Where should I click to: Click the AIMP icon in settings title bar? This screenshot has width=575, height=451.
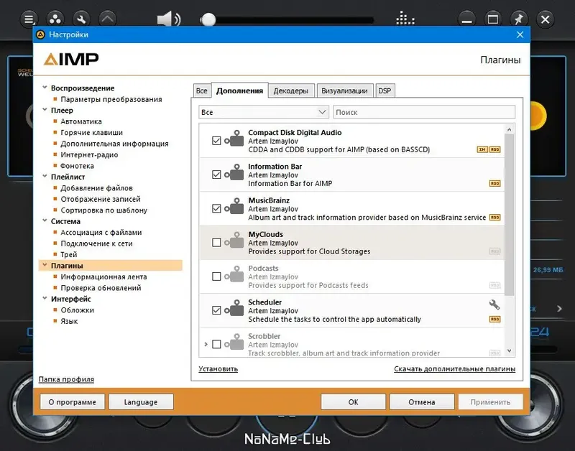click(x=40, y=34)
